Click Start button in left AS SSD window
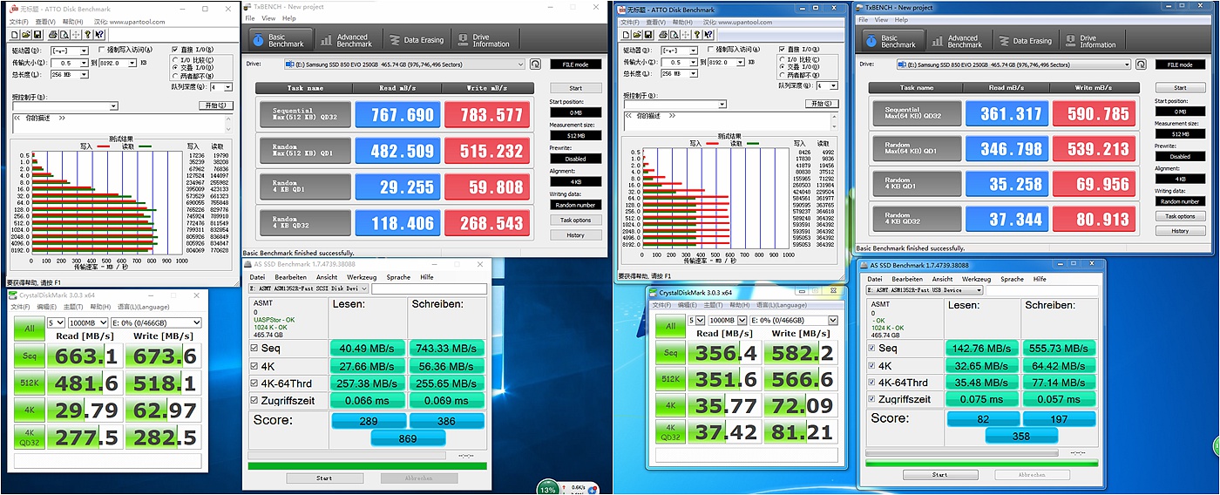 [x=324, y=478]
